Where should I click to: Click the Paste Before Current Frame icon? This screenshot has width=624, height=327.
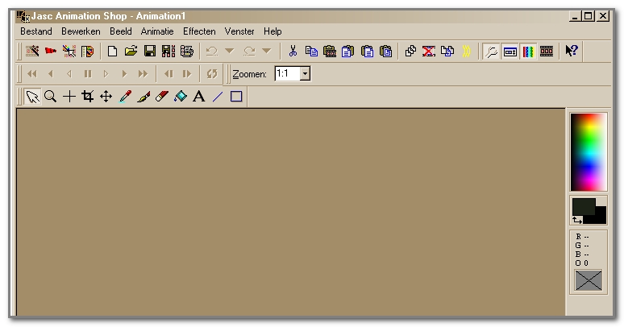tap(347, 51)
